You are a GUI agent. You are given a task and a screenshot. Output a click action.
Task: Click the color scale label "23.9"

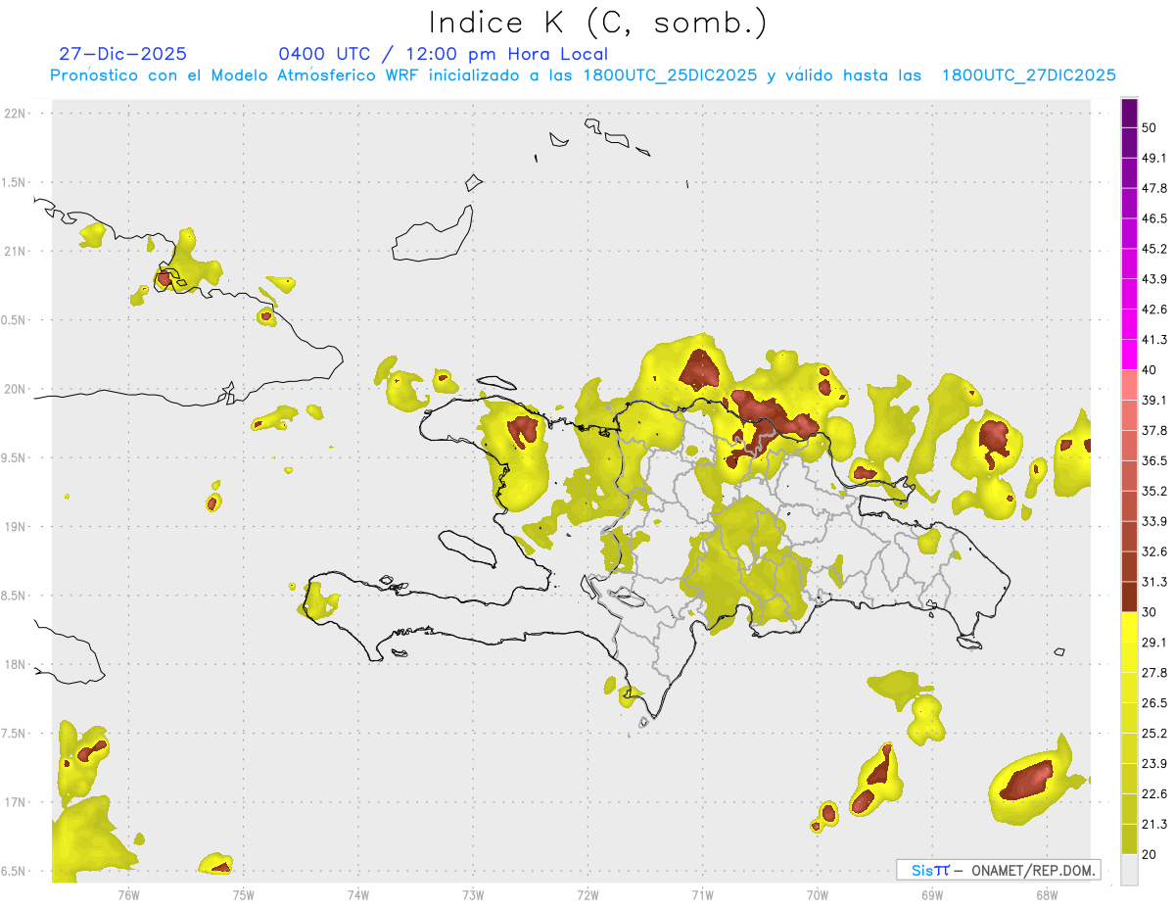click(x=1154, y=764)
